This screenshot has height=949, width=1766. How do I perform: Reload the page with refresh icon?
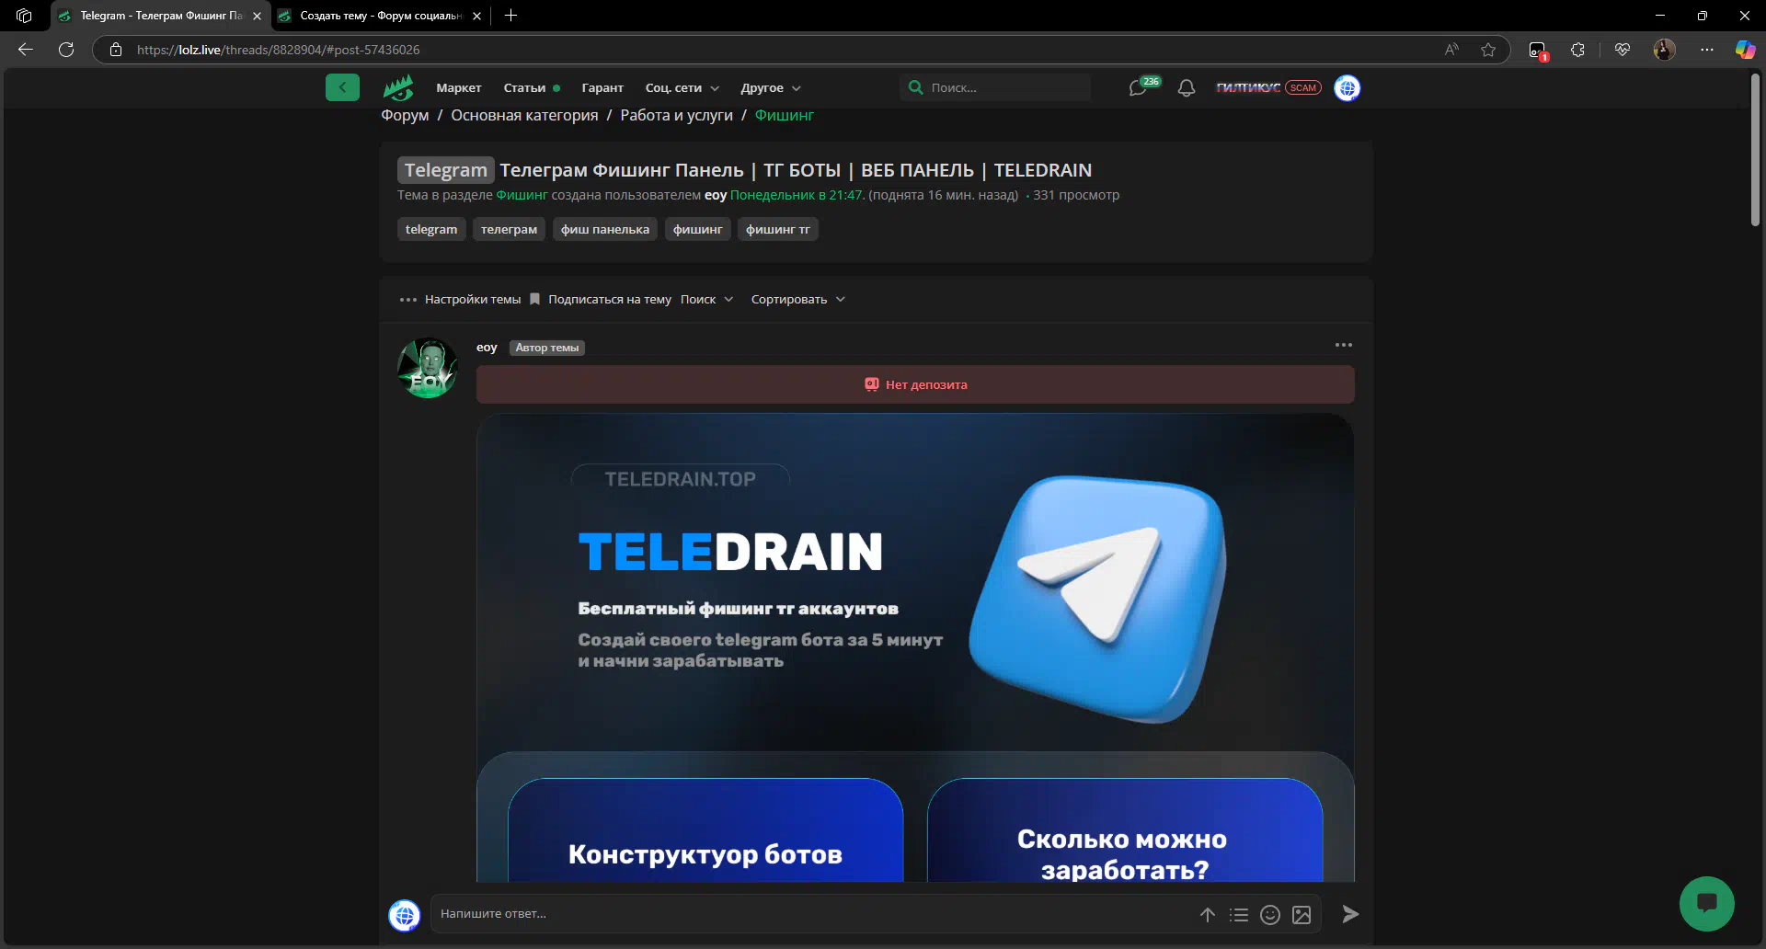[66, 50]
